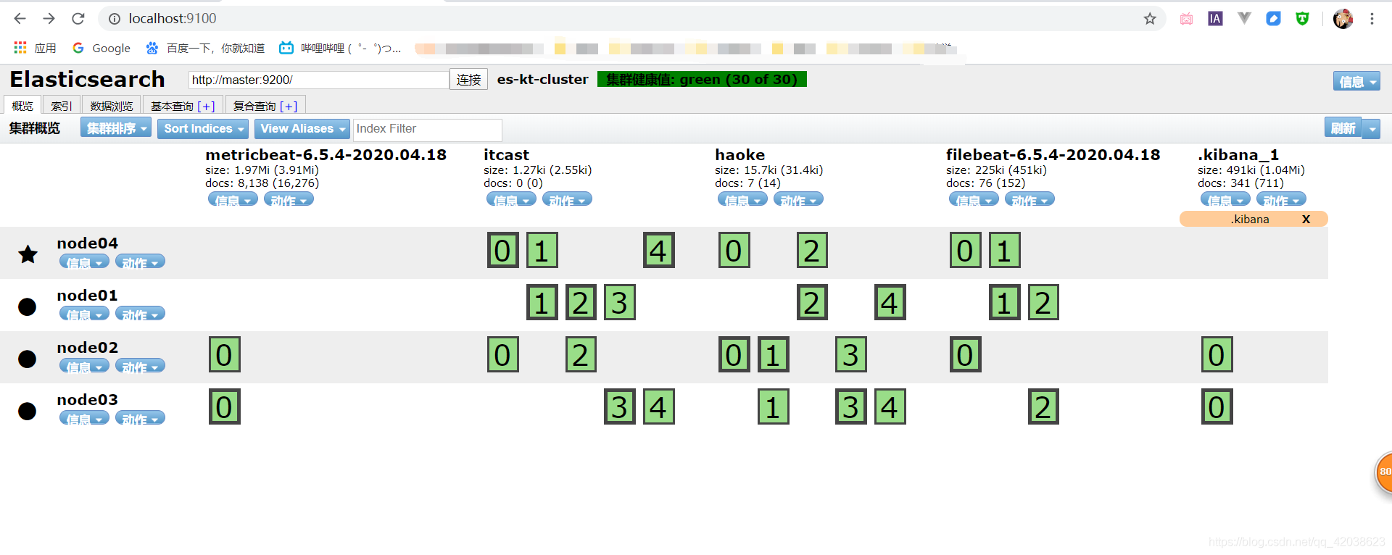Open the Chrome profile avatar

tap(1343, 19)
